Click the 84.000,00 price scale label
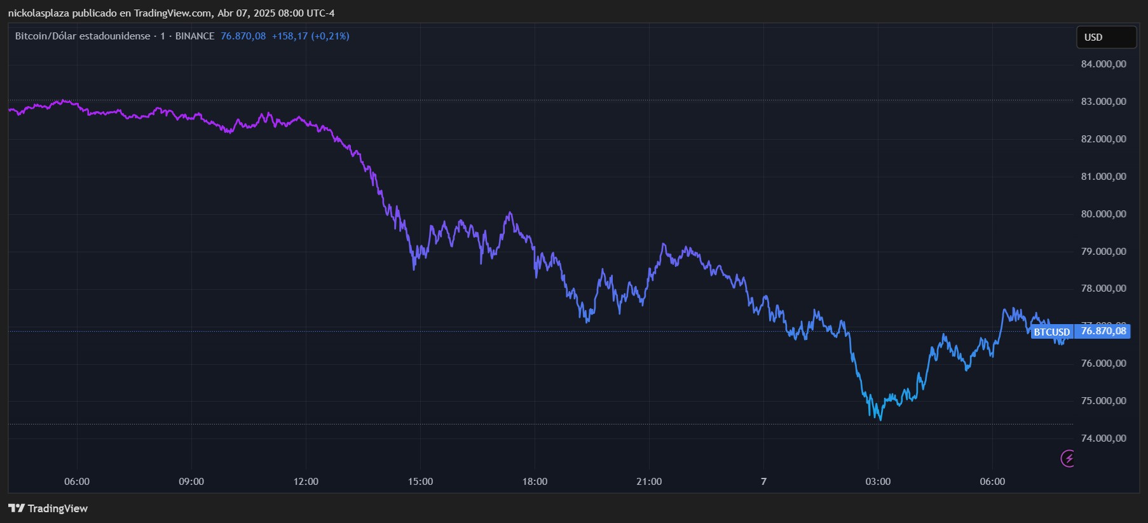The image size is (1148, 523). pyautogui.click(x=1104, y=64)
